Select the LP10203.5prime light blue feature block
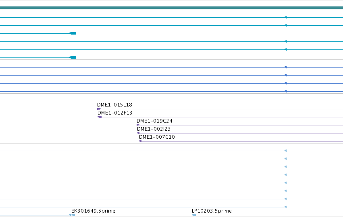Image resolution: width=343 pixels, height=217 pixels. [x=194, y=215]
